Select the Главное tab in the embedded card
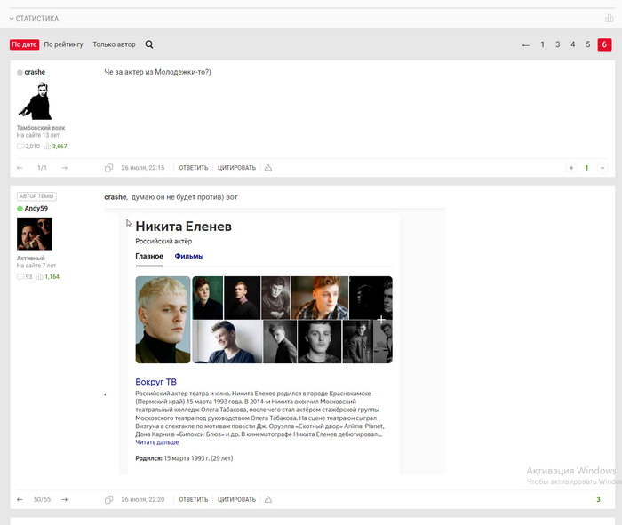622x525 pixels. click(149, 256)
